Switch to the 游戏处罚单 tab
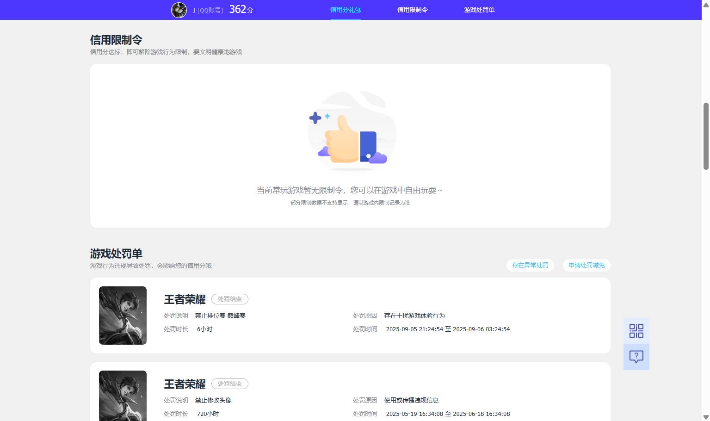Image resolution: width=710 pixels, height=421 pixels. [x=480, y=10]
